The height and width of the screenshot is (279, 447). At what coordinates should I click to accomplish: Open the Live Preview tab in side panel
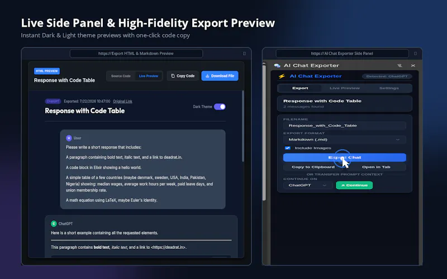tap(345, 88)
